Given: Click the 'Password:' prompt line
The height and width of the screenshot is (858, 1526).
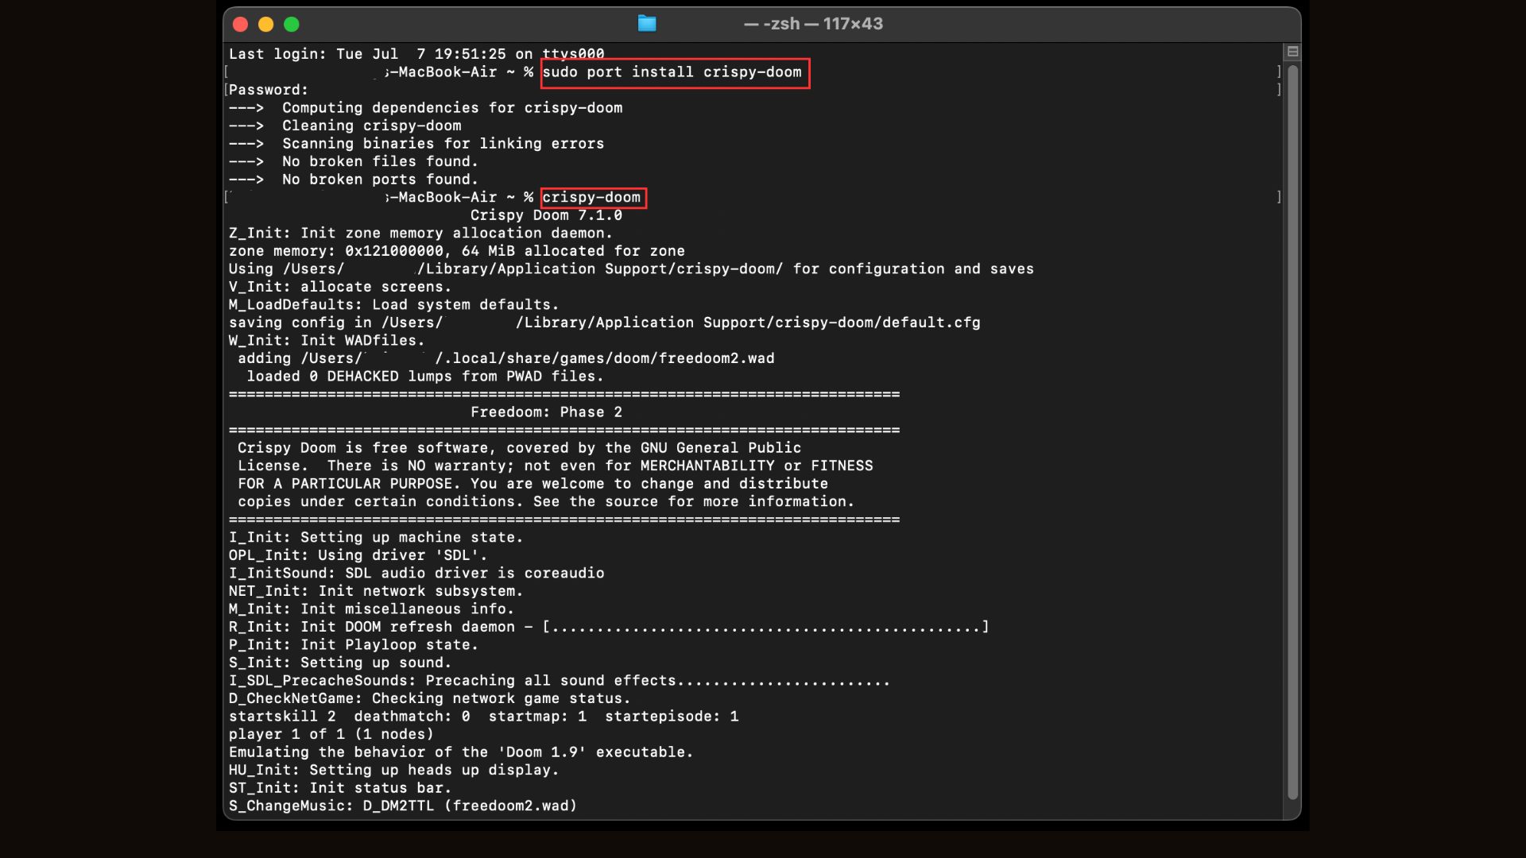Looking at the screenshot, I should coord(269,90).
